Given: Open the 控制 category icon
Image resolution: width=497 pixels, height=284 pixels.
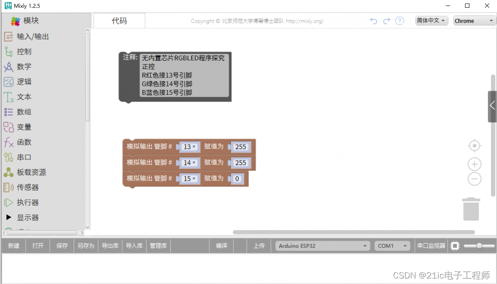Looking at the screenshot, I should tap(8, 52).
